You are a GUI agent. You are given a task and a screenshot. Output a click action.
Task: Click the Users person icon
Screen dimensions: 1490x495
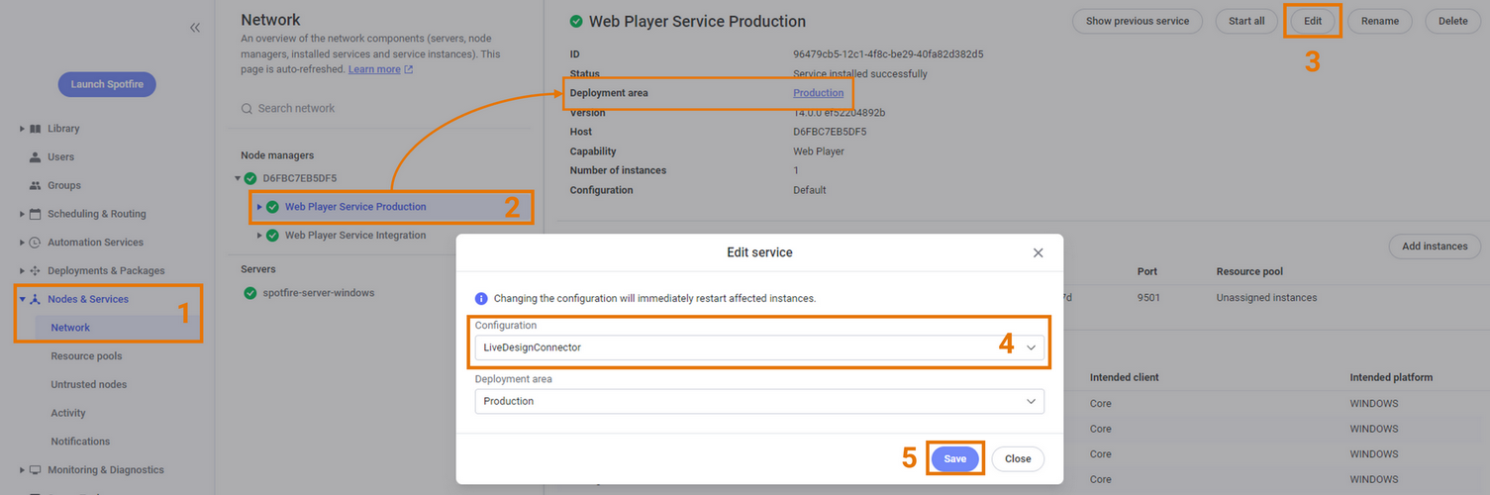click(36, 156)
